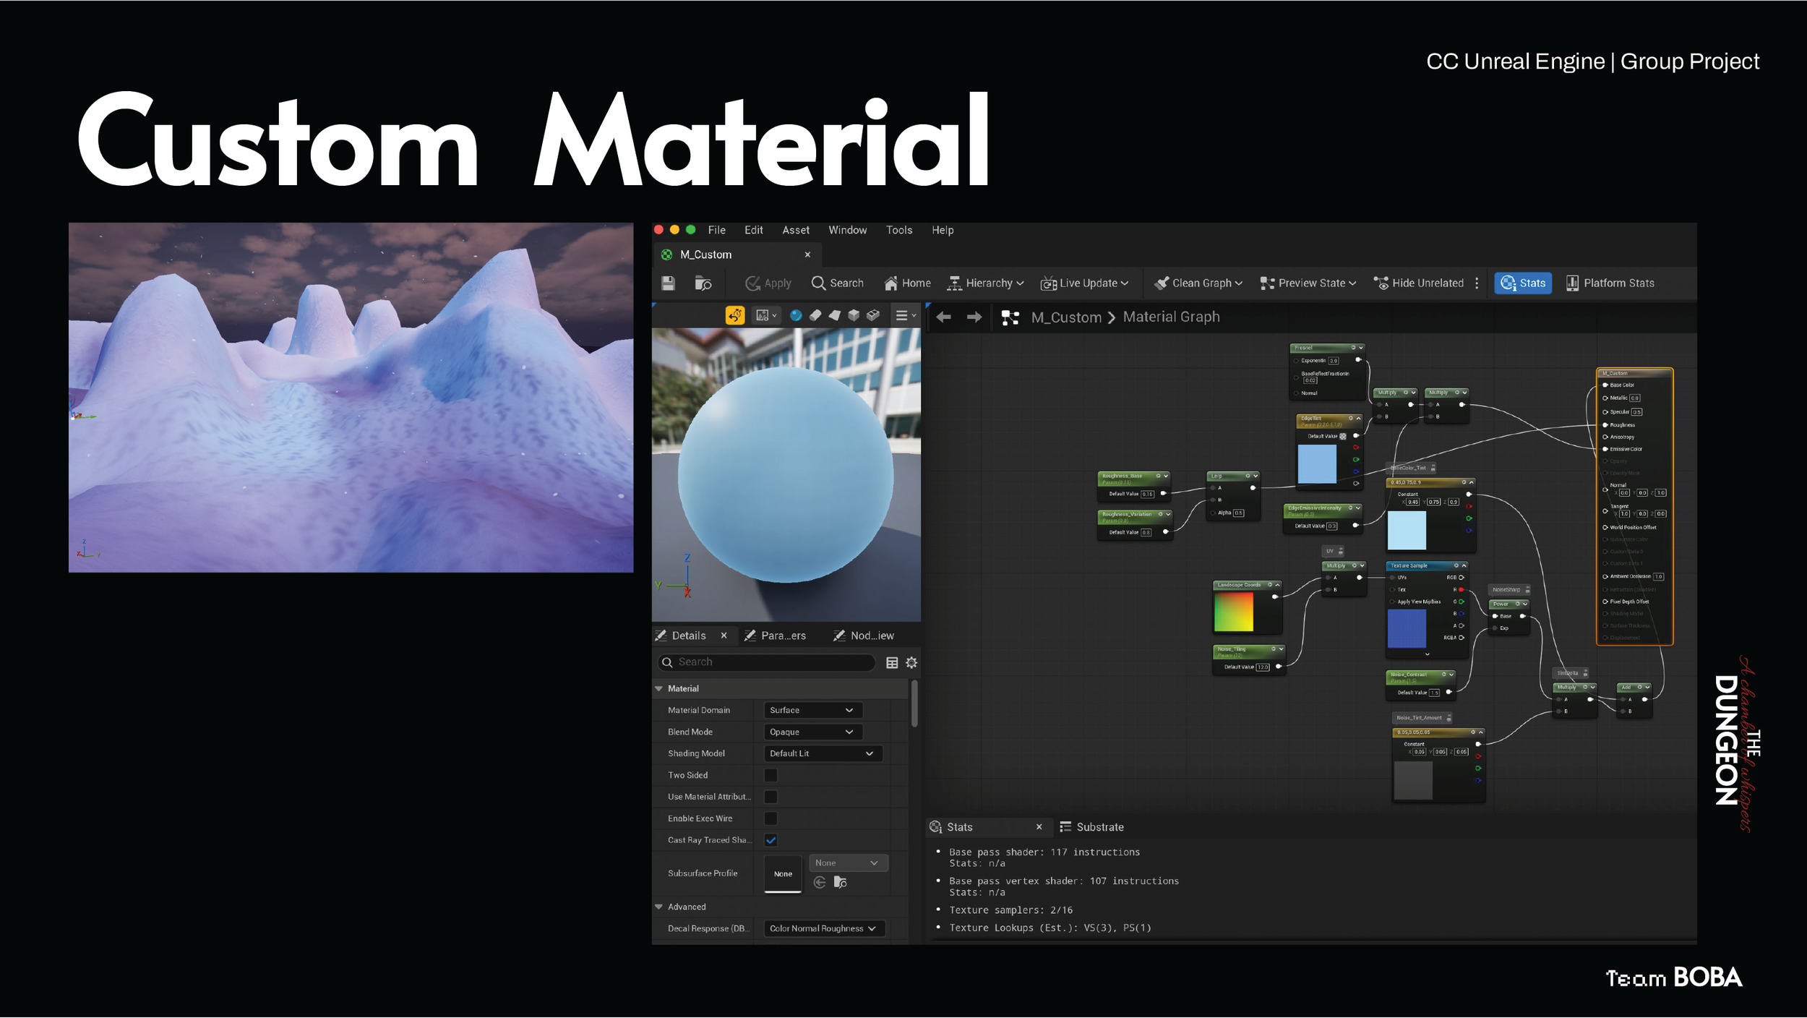Save the material with the floppy icon
1807x1018 pixels.
point(668,283)
